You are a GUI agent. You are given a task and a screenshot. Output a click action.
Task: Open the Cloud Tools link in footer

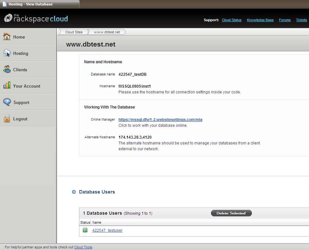coord(83,247)
